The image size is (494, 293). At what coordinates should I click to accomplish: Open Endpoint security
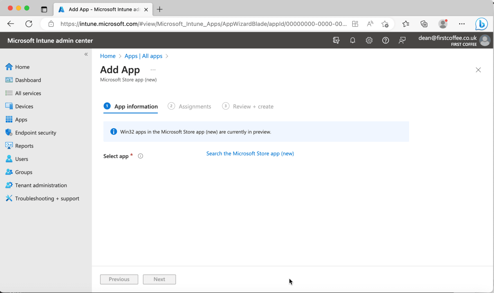tap(35, 133)
